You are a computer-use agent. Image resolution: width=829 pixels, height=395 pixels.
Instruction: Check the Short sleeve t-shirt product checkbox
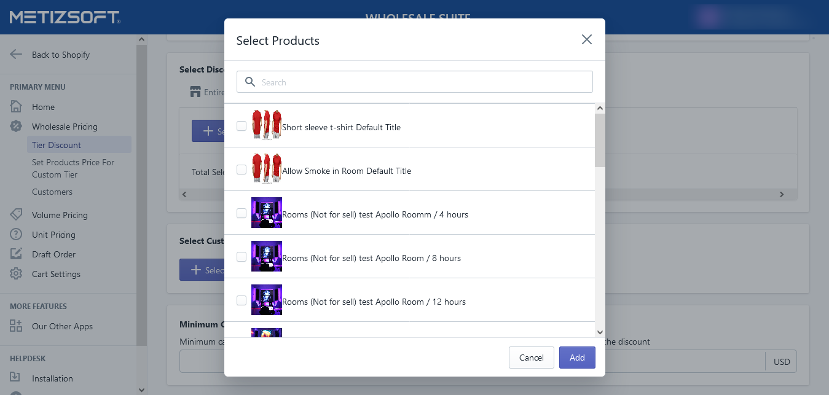pyautogui.click(x=242, y=126)
